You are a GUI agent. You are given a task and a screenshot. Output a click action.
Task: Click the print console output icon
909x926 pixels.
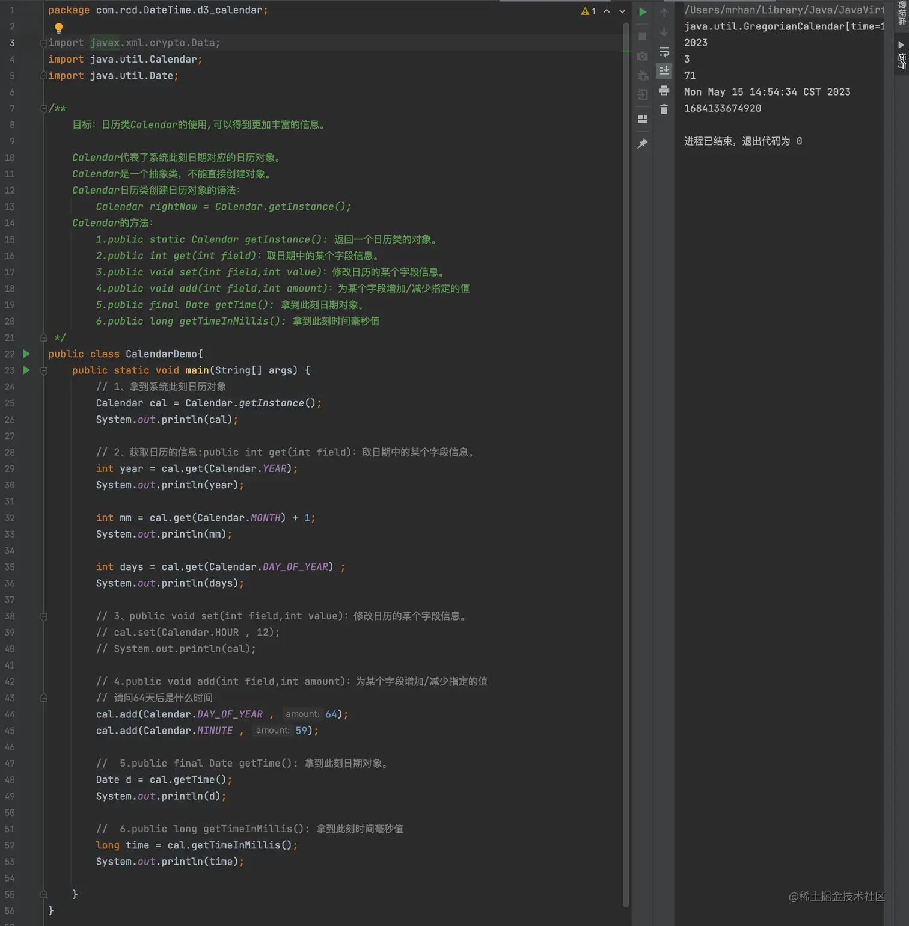pos(664,90)
